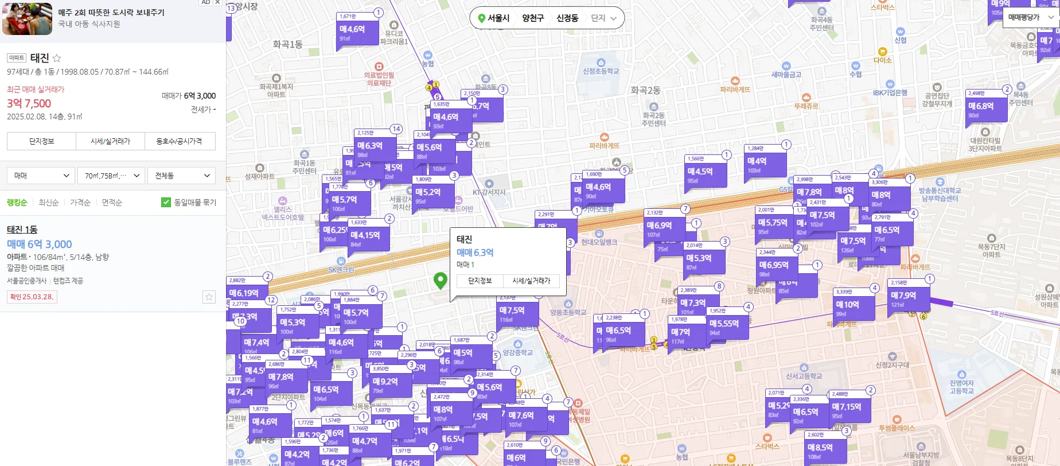Viewport: 1060px width, 466px height.
Task: Click the star icon on 태진 1동 listing
Action: (209, 297)
